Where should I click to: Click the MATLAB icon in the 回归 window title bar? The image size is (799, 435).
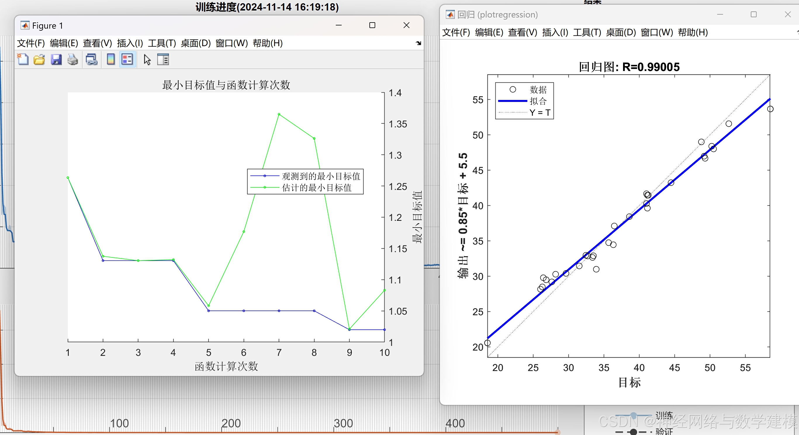[450, 14]
